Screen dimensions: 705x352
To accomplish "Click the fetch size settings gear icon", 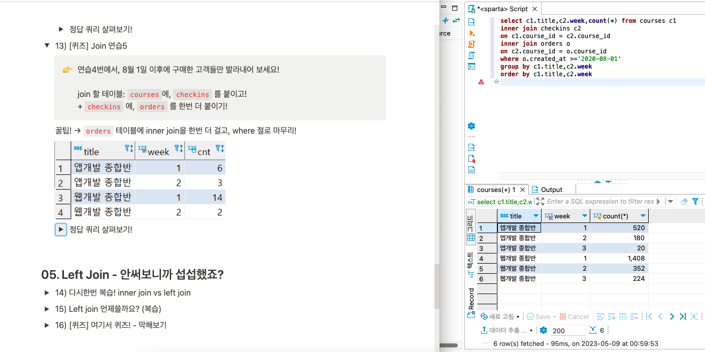I will point(544,330).
